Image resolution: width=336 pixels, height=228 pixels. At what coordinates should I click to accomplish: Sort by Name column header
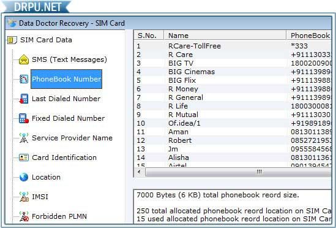225,36
